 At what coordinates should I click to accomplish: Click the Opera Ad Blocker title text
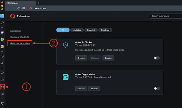pos(84,42)
